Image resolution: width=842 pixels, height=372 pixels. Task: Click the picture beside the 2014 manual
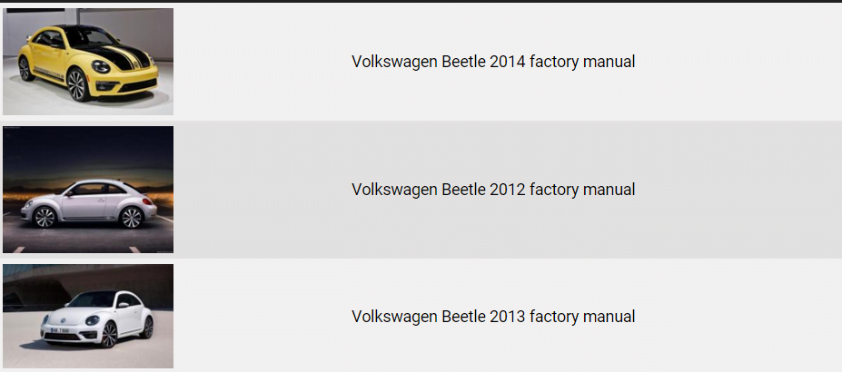(x=87, y=62)
